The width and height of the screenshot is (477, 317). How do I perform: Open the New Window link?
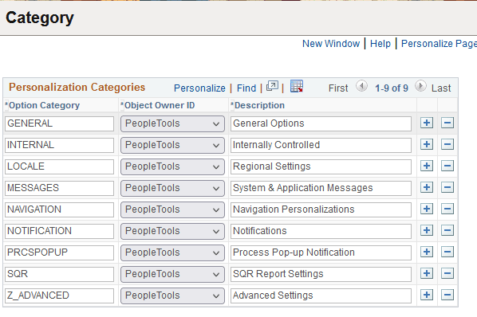click(x=331, y=44)
